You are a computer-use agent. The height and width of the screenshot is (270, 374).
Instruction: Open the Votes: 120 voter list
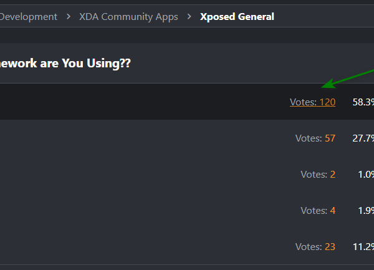click(312, 102)
